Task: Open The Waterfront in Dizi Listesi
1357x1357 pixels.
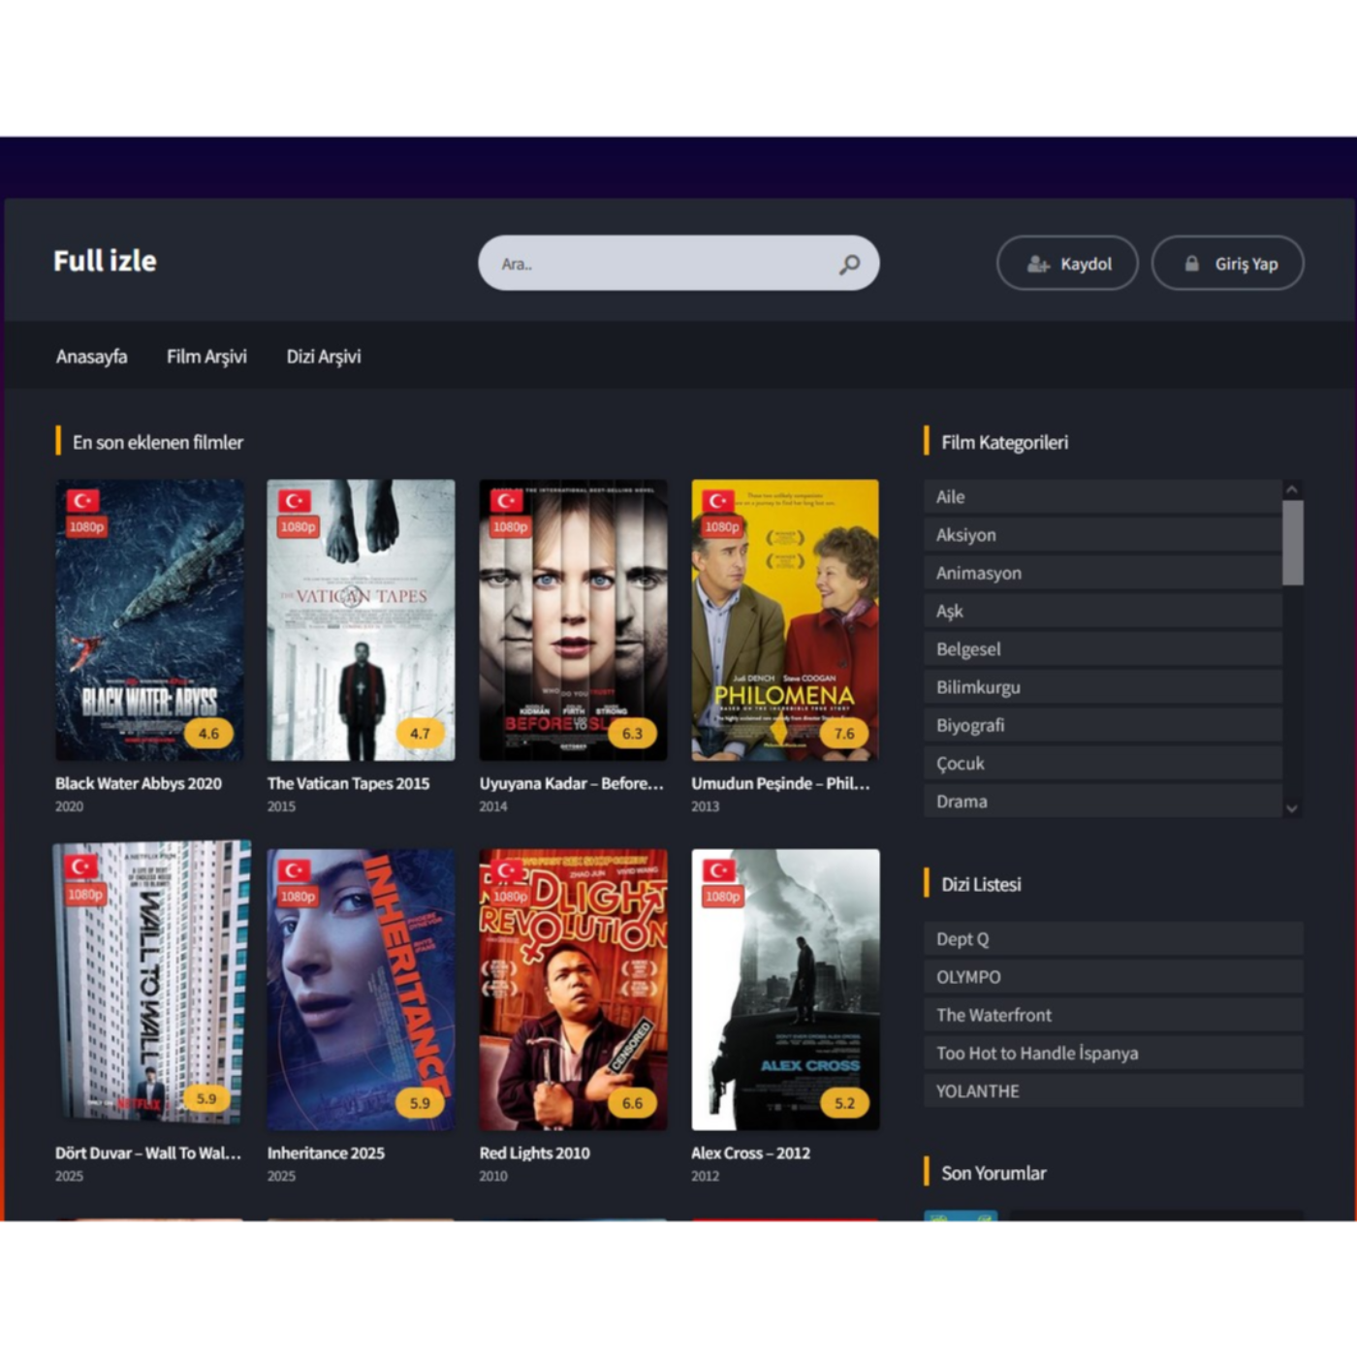Action: click(x=1114, y=1015)
